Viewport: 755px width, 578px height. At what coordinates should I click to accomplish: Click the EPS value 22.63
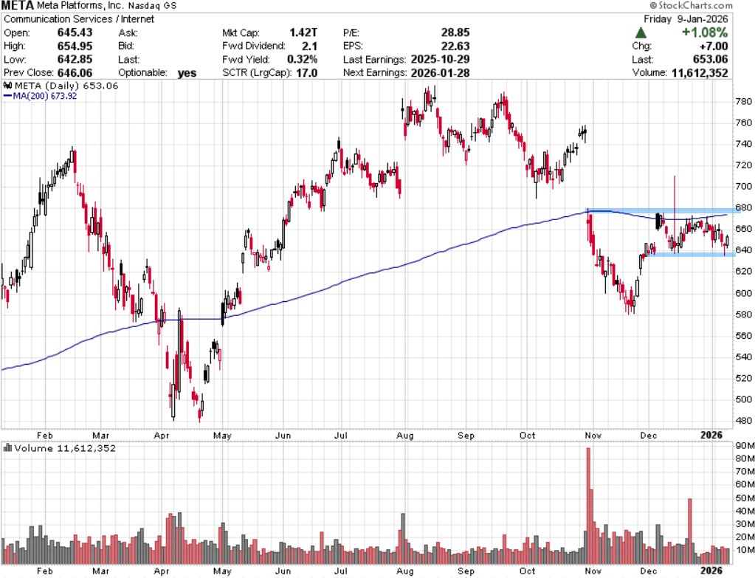[455, 47]
